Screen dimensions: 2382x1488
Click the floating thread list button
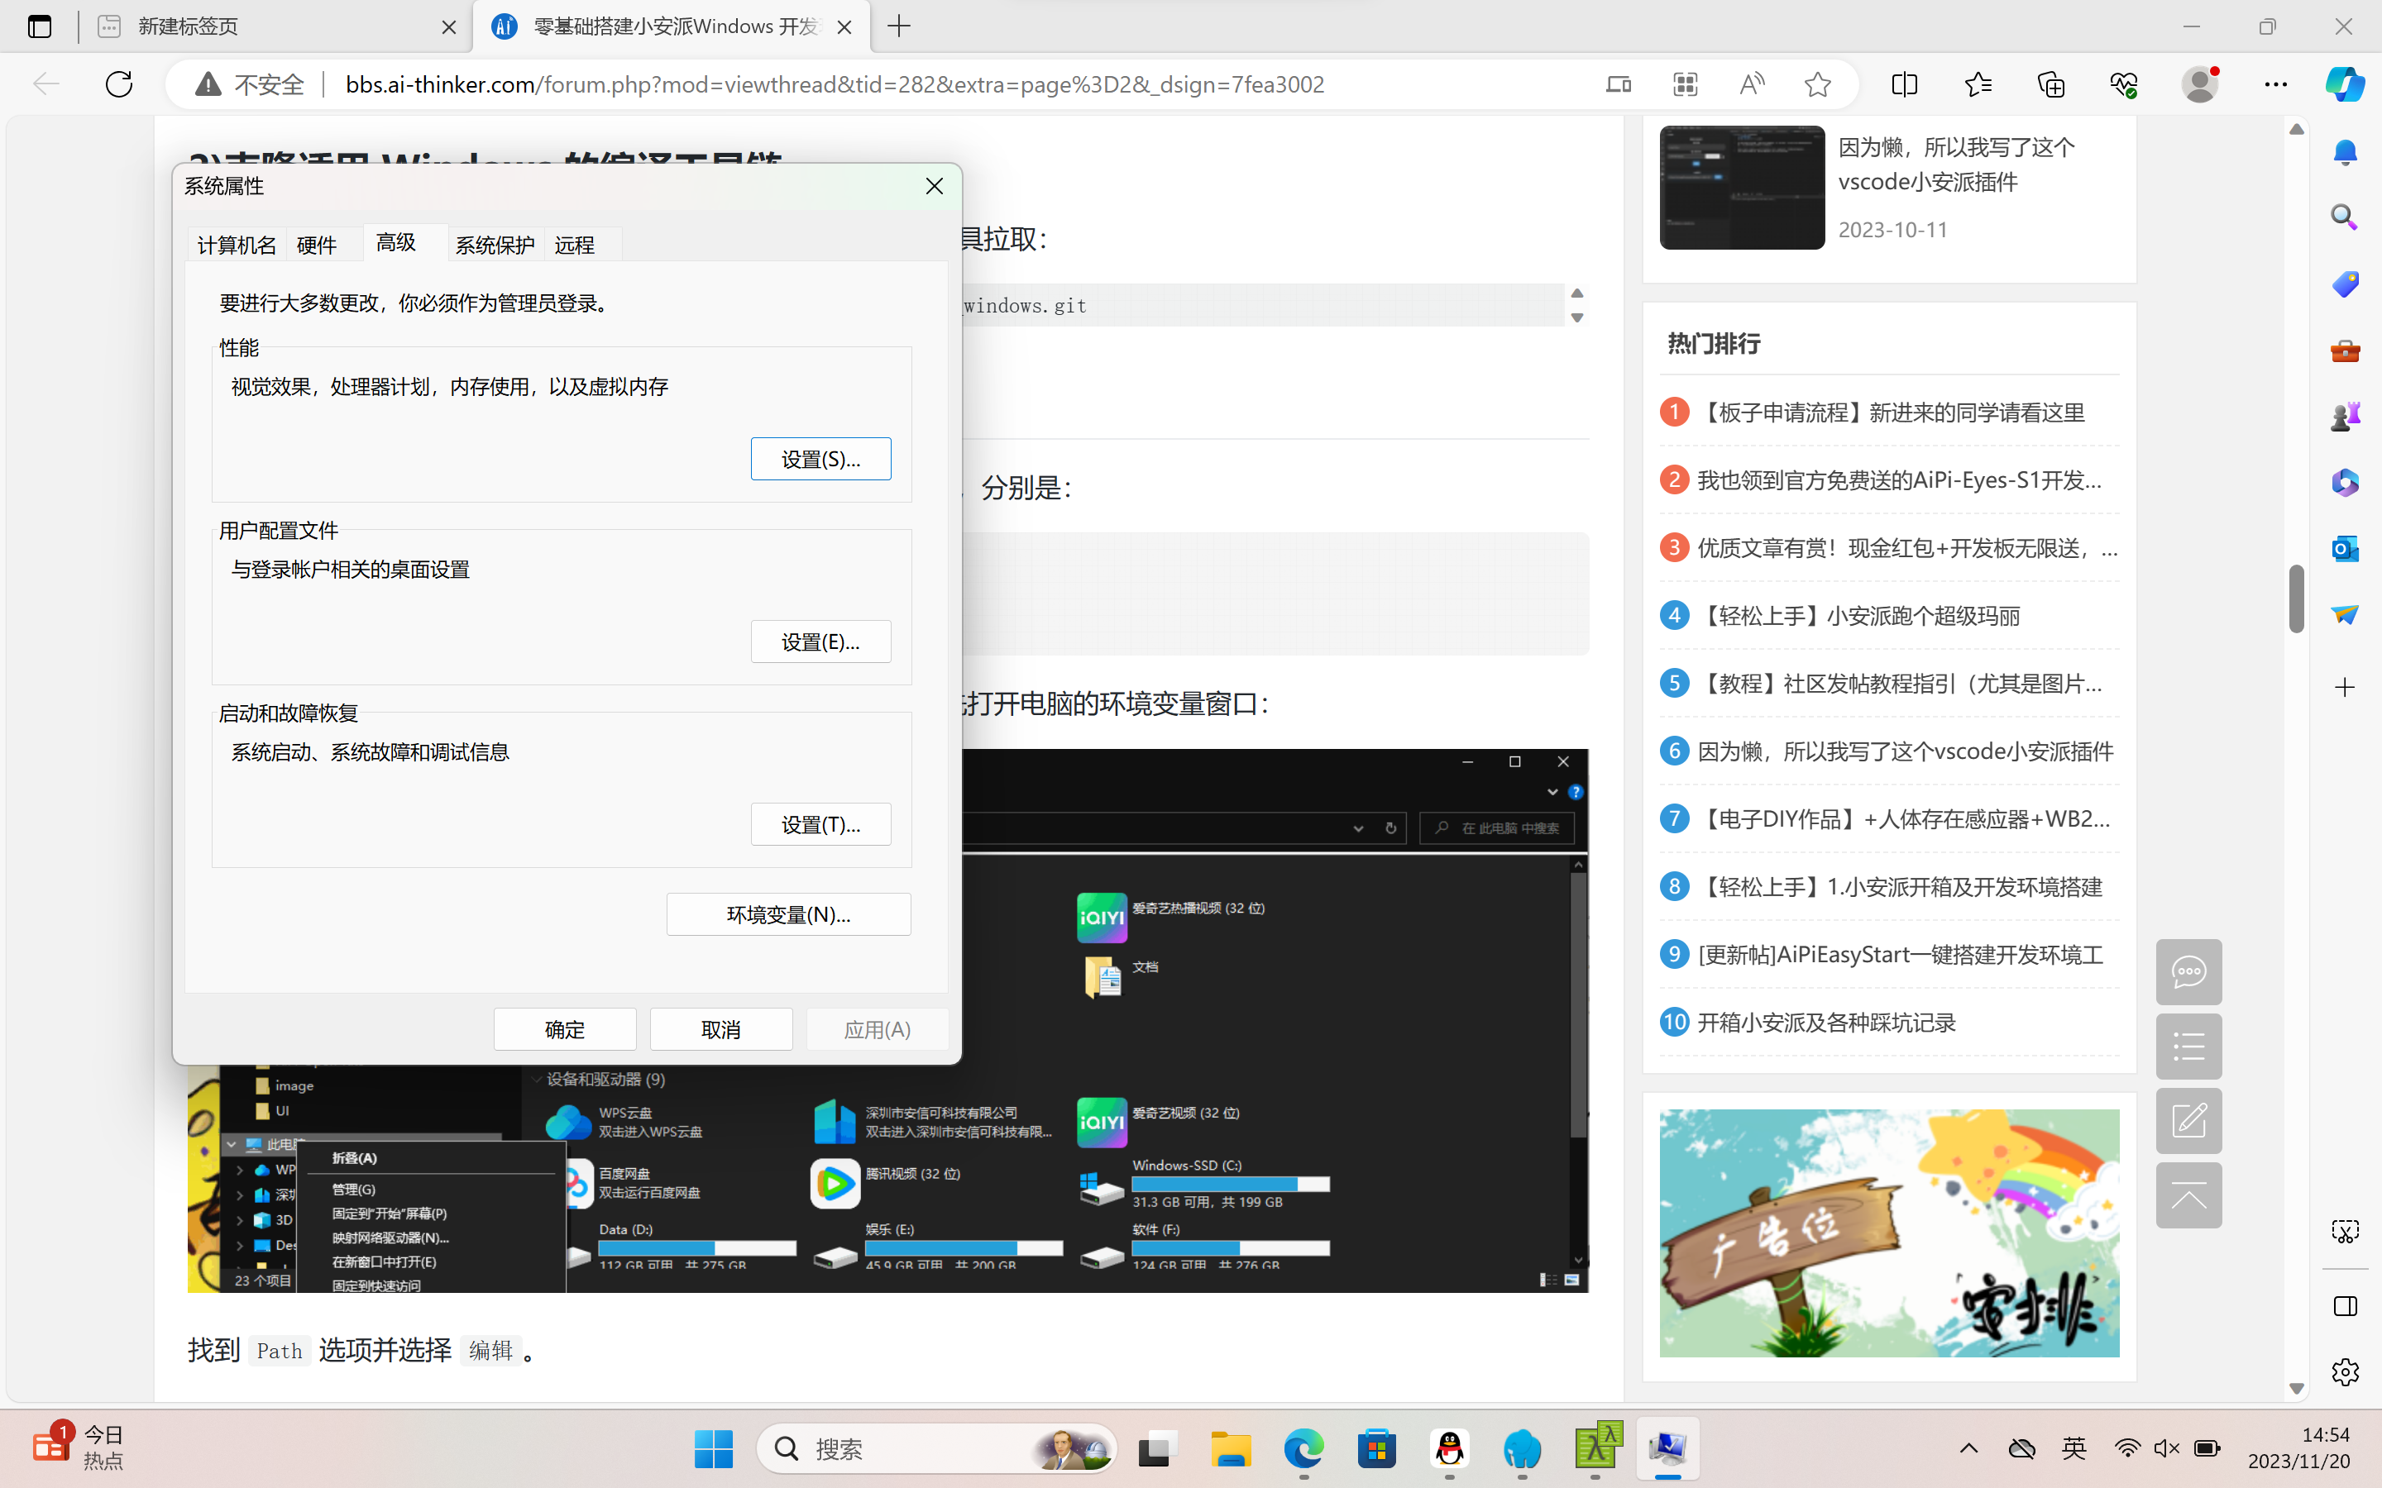point(2189,1047)
